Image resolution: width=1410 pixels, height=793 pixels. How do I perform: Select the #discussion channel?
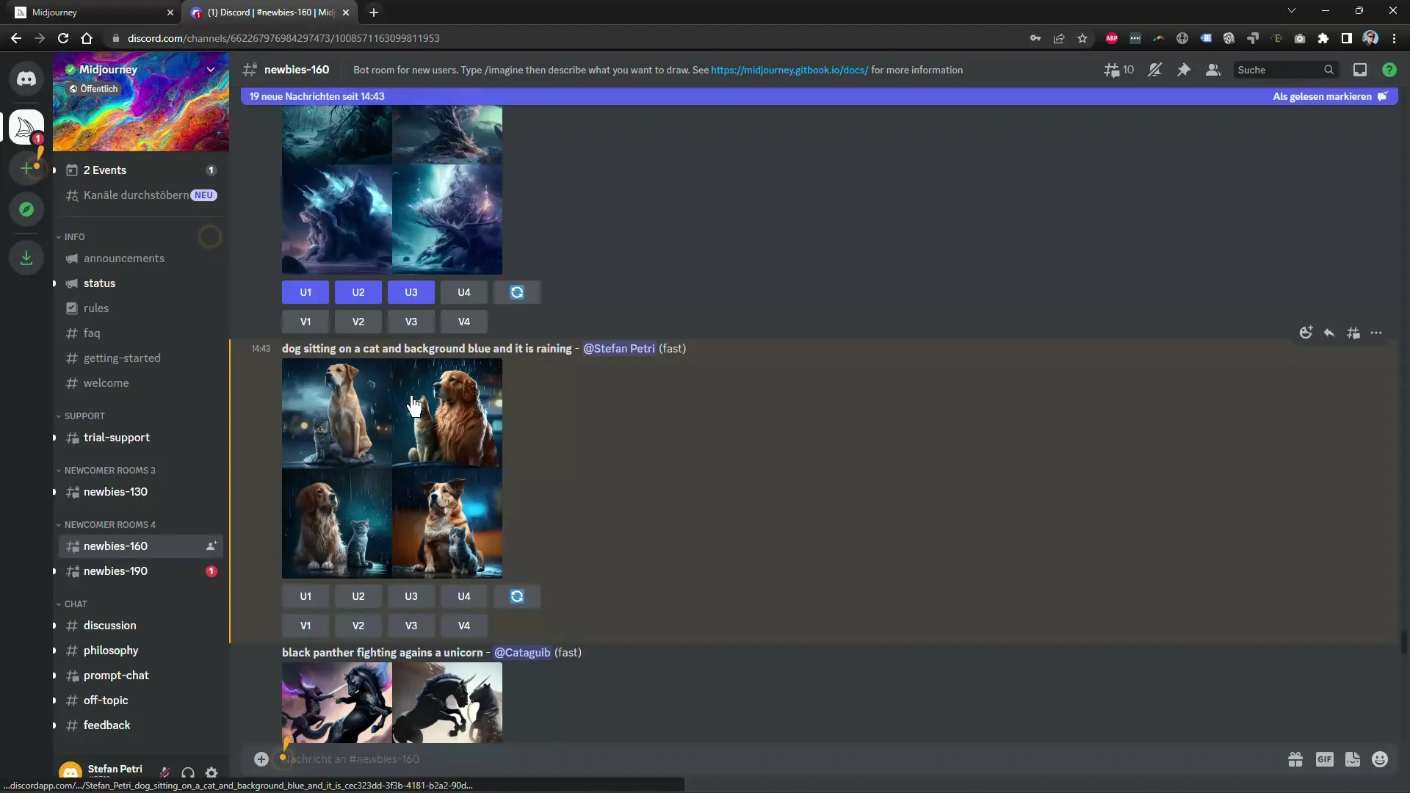(109, 625)
